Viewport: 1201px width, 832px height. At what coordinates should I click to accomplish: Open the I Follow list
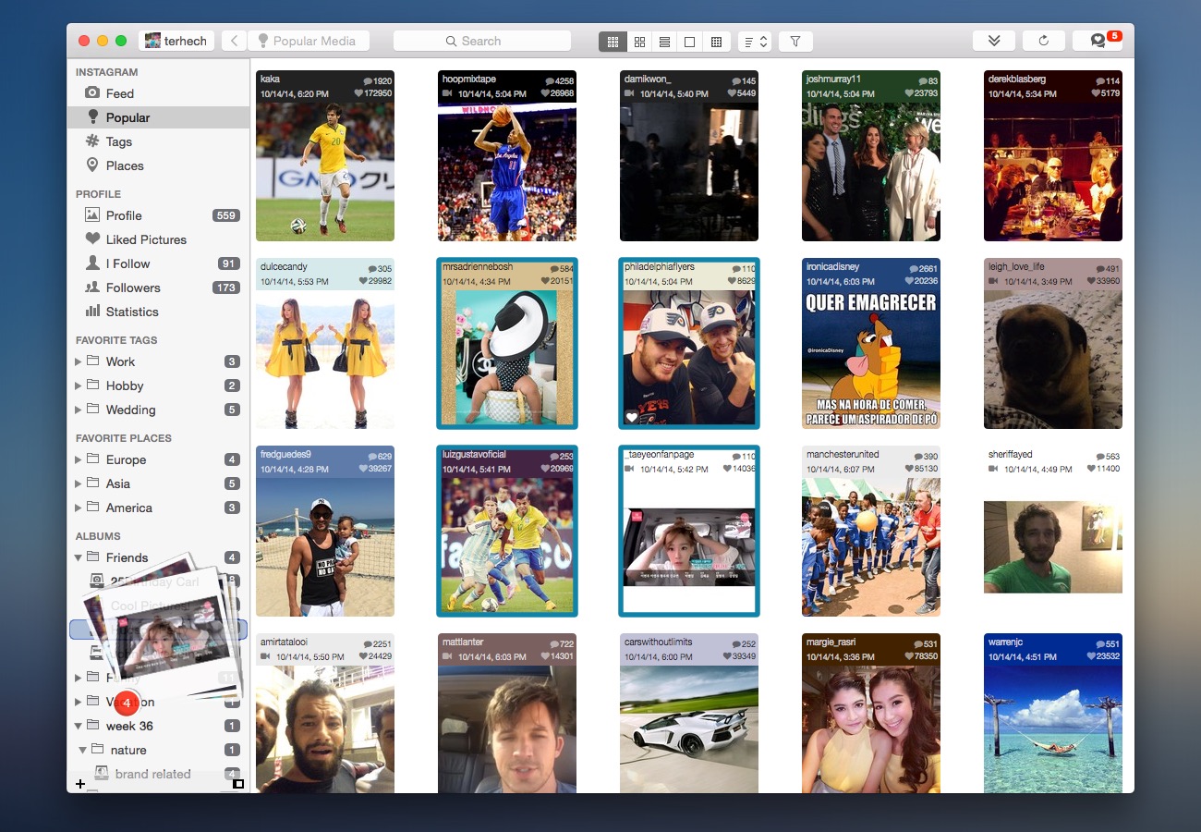[x=158, y=263]
